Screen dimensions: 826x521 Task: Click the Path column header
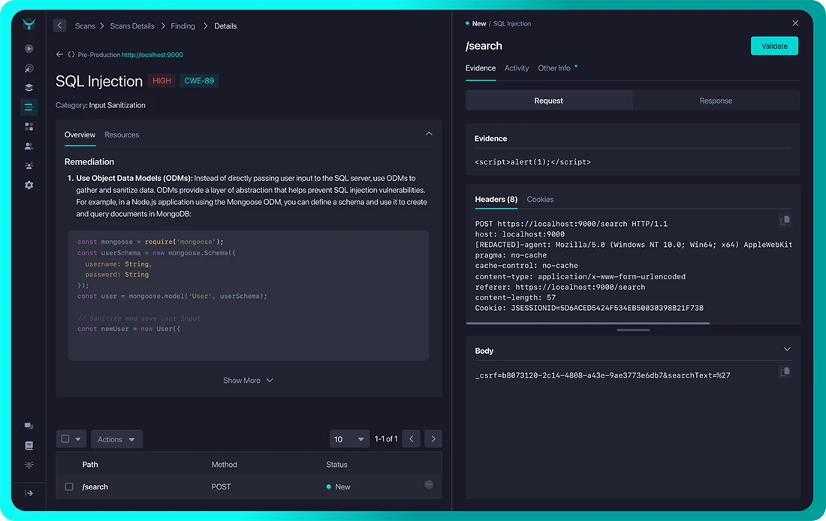[x=90, y=464]
